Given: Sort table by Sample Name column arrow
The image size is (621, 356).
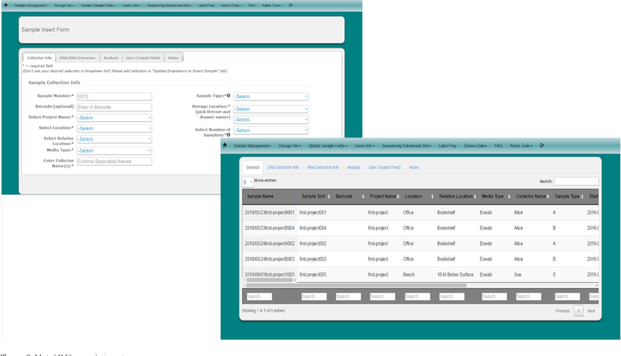Looking at the screenshot, I should coord(295,197).
